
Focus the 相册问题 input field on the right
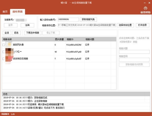tap(134, 52)
